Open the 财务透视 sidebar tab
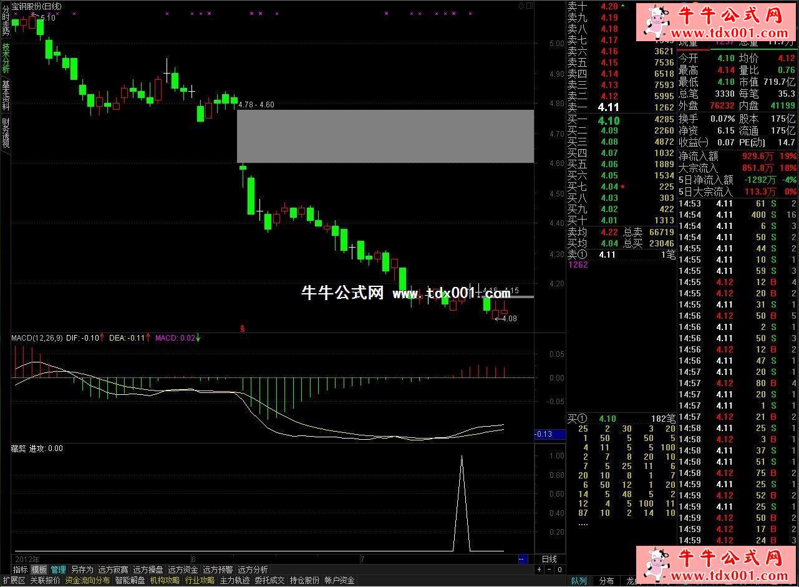 click(6, 133)
